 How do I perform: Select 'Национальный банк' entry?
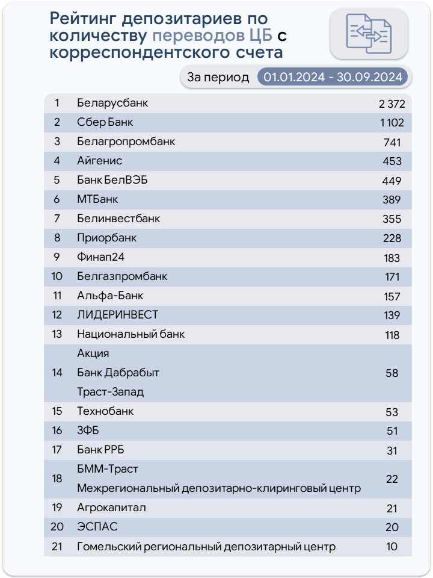click(x=131, y=334)
